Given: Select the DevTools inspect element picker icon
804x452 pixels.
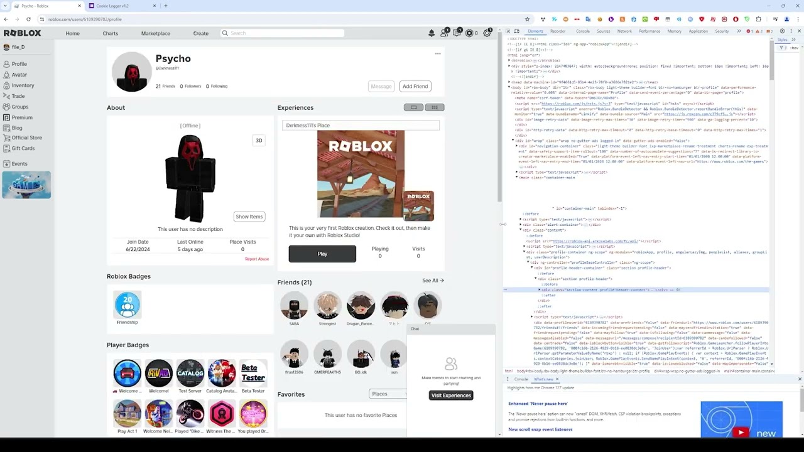Looking at the screenshot, I should pos(509,31).
